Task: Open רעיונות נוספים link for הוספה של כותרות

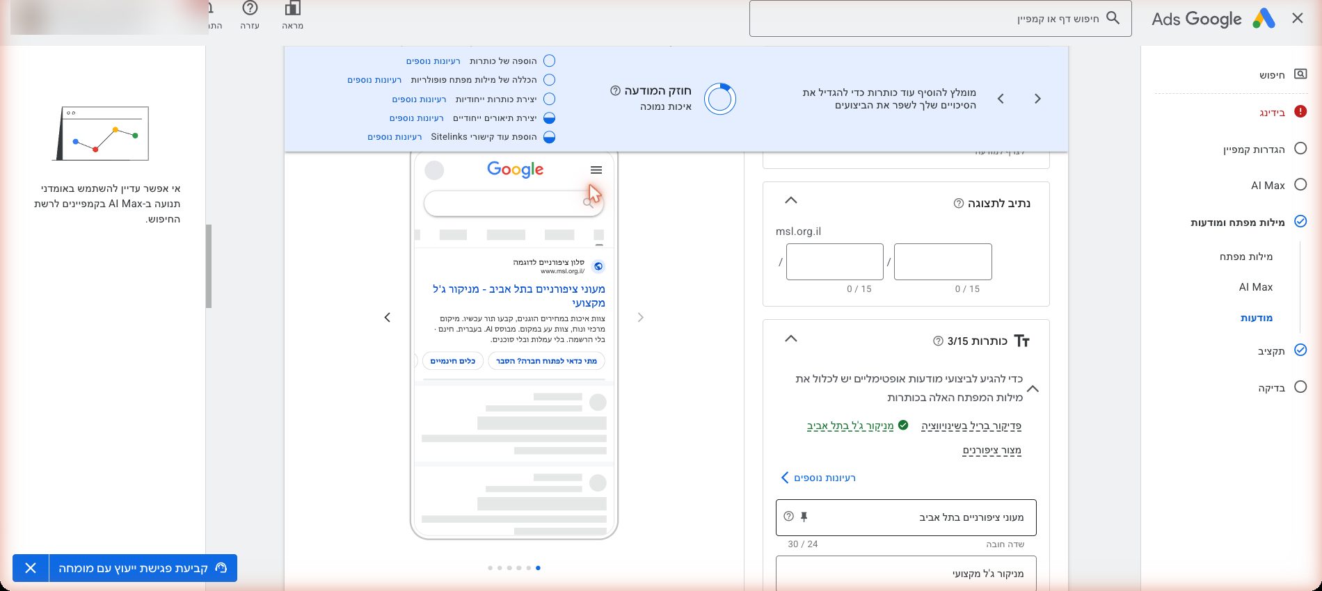Action: coord(433,61)
